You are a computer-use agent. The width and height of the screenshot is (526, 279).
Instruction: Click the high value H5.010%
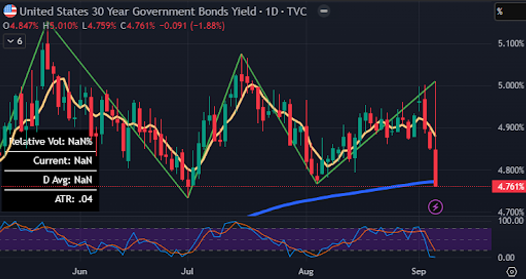click(x=61, y=26)
